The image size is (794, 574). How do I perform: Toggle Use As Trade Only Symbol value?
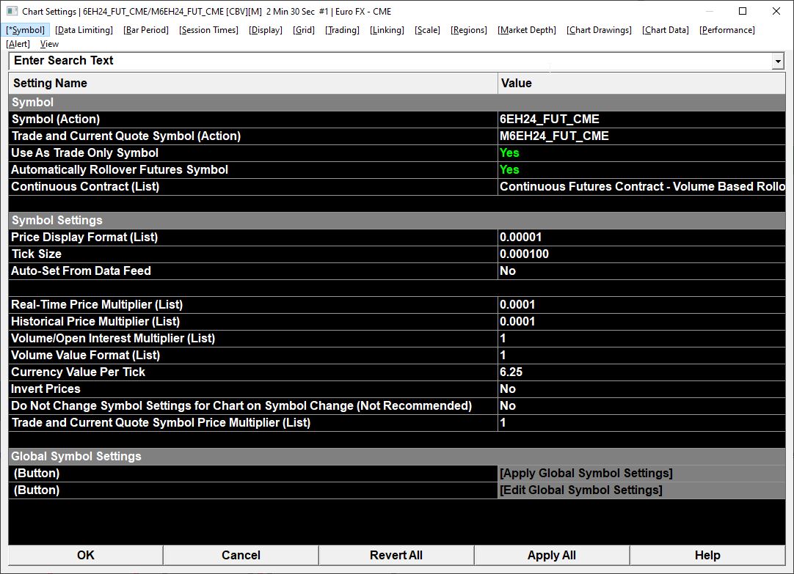509,153
